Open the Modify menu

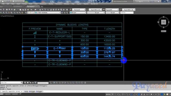point(51,4)
